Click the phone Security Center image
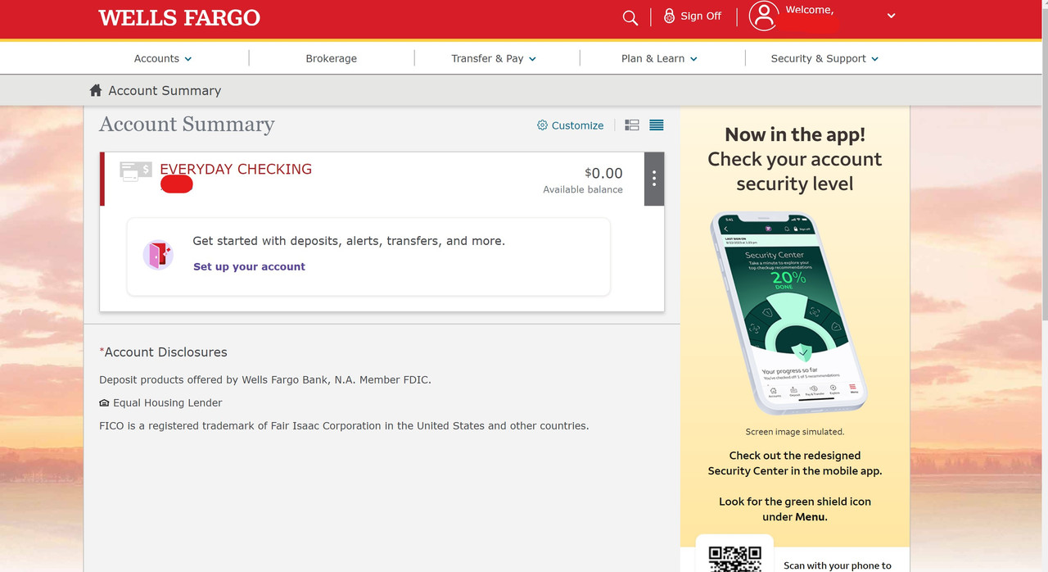 (790, 315)
